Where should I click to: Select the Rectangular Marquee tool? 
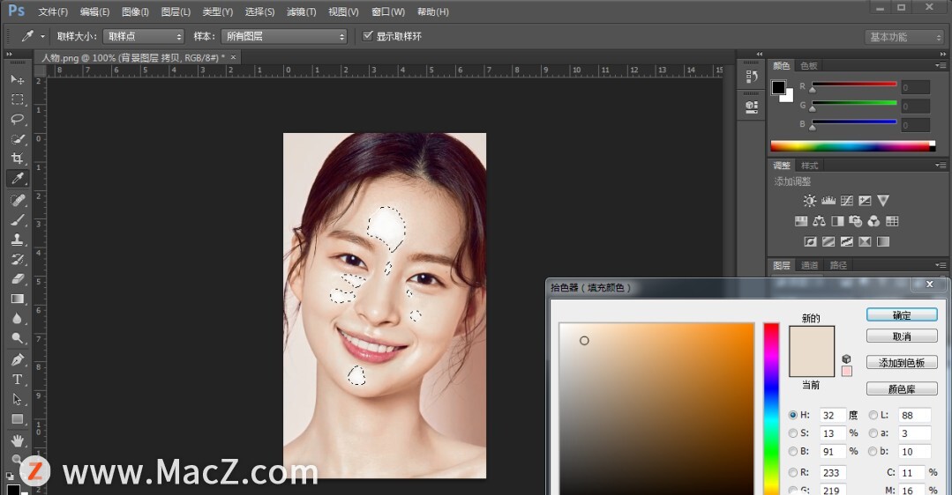tap(18, 100)
